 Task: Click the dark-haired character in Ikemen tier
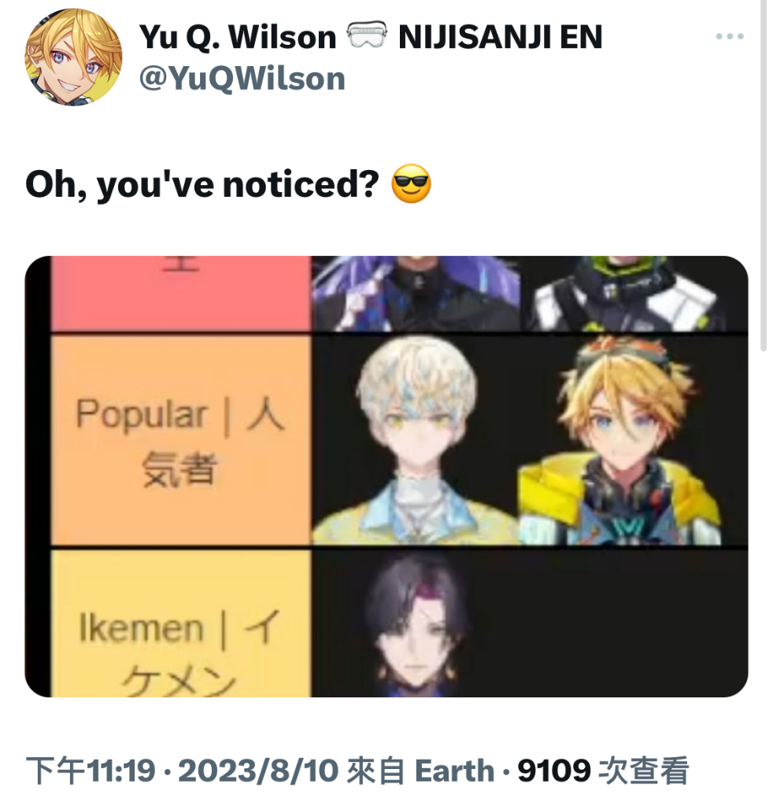[x=416, y=624]
